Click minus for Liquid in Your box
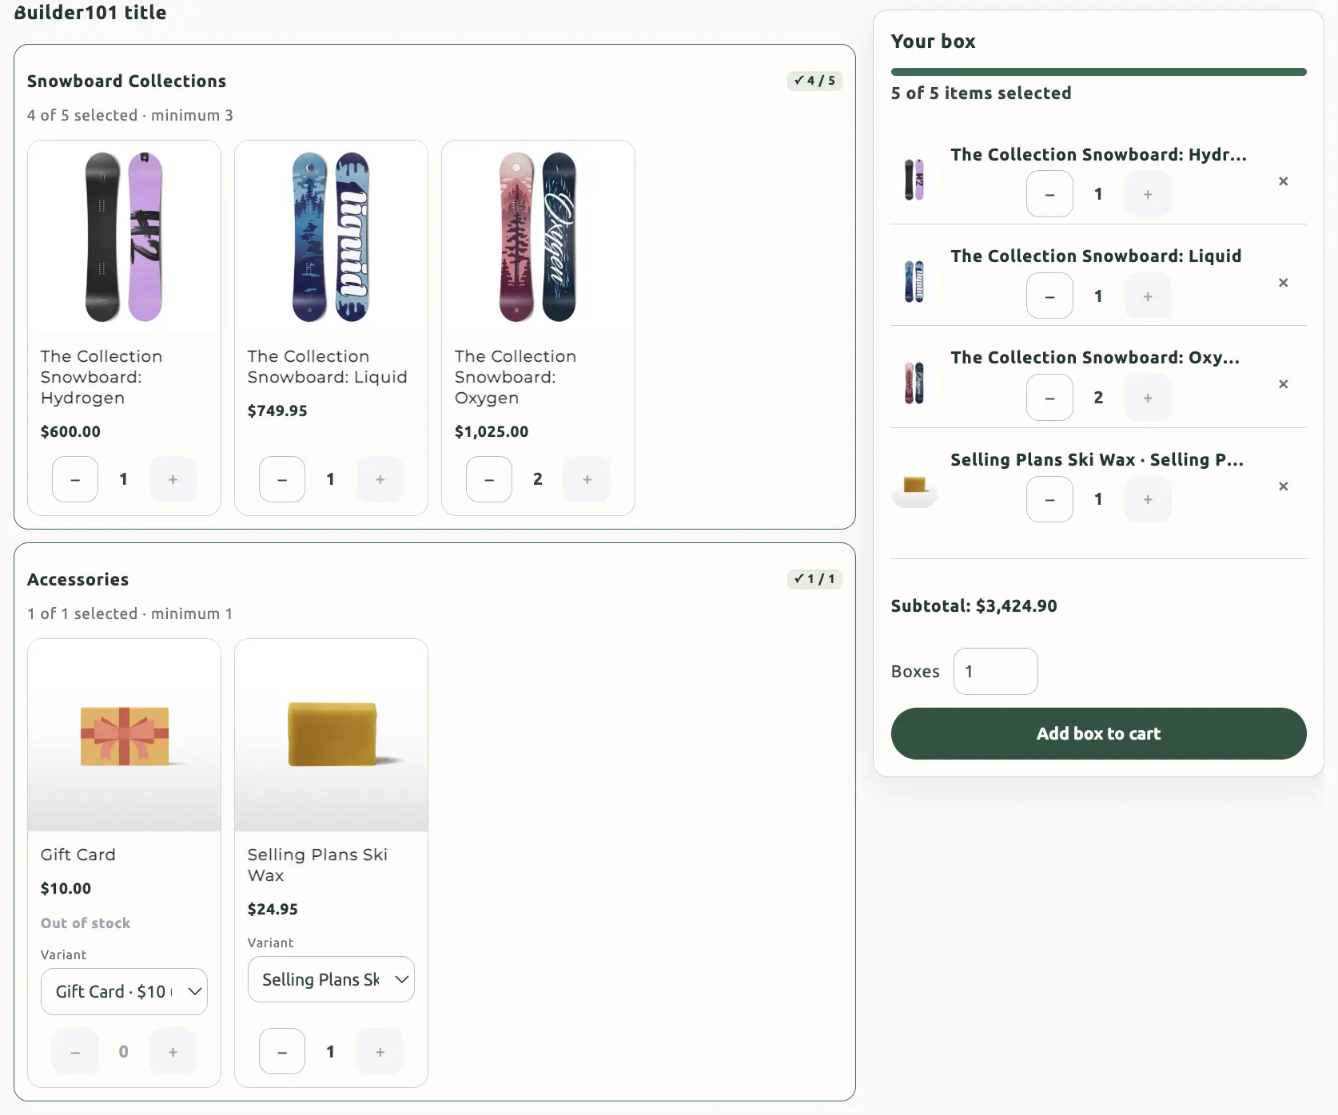The image size is (1338, 1115). pyautogui.click(x=1049, y=296)
